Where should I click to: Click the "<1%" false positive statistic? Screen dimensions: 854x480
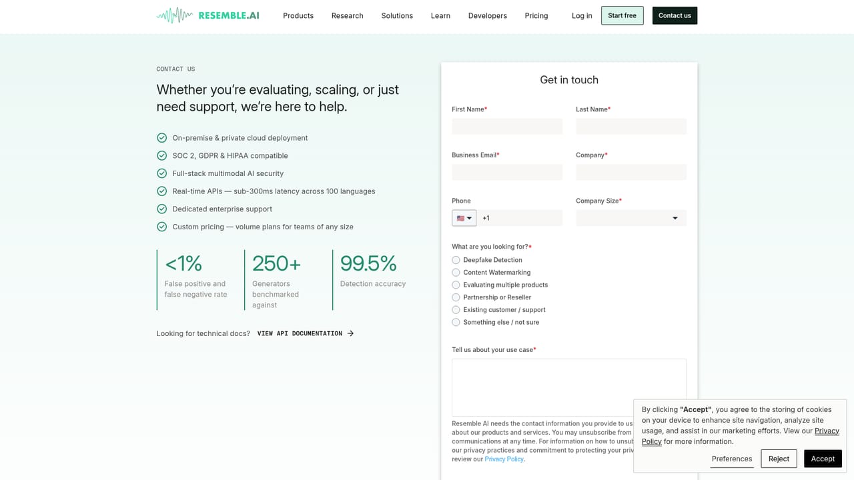click(x=183, y=264)
